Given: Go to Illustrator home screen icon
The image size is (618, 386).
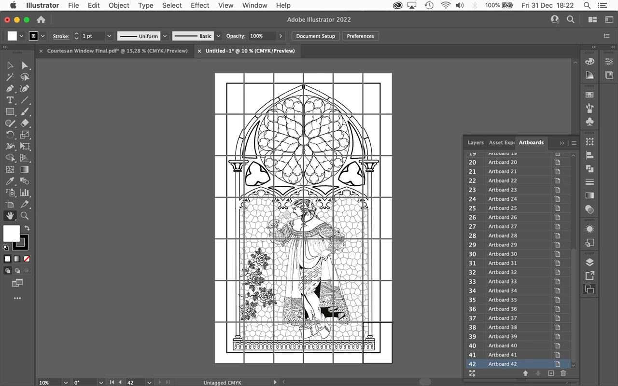Looking at the screenshot, I should coord(41,20).
